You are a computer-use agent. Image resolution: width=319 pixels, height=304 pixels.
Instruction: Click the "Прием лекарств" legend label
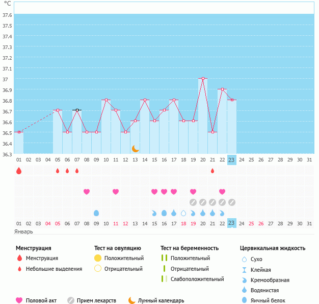tap(96, 300)
